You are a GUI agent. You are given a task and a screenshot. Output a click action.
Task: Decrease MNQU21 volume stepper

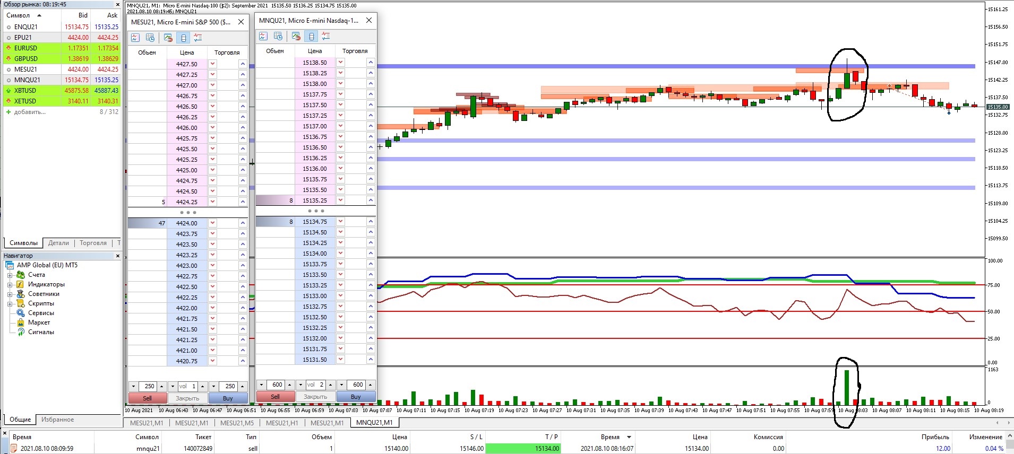(300, 385)
